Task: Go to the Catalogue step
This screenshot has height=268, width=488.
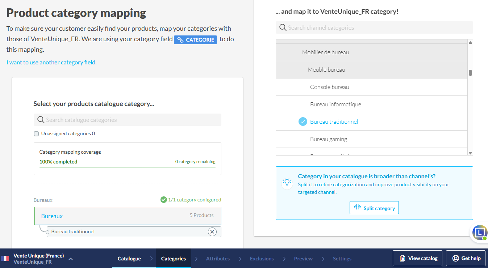Action: pos(129,259)
